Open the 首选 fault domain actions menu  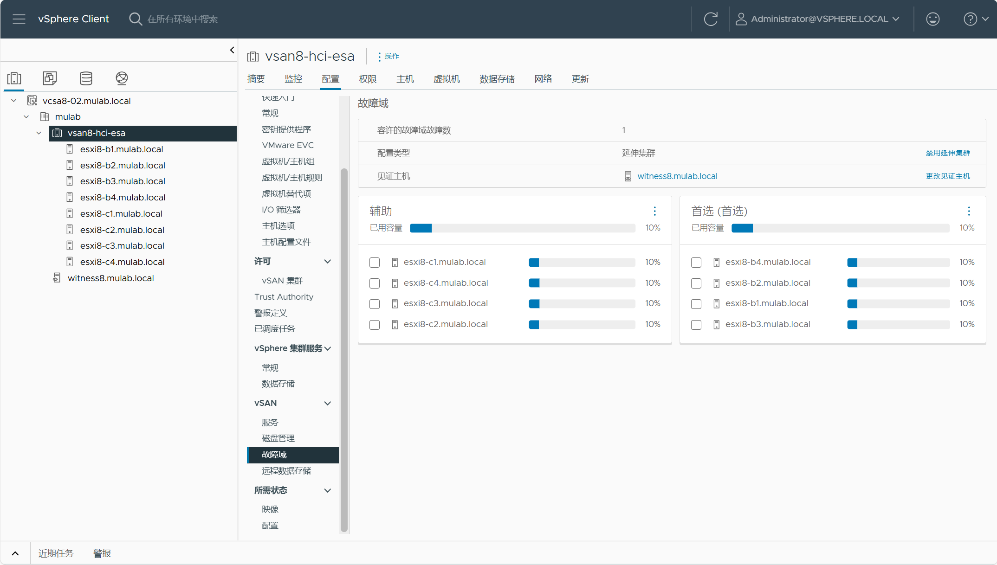pyautogui.click(x=969, y=211)
